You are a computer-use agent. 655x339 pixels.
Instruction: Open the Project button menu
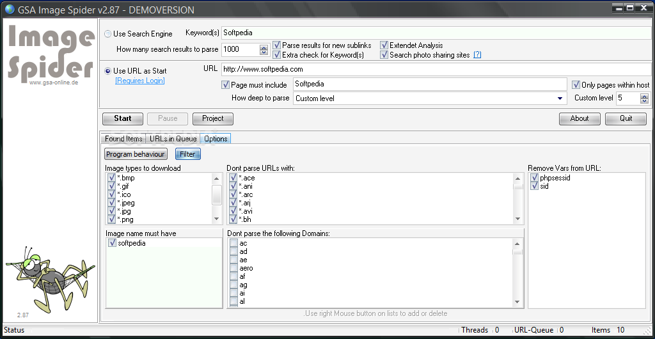click(213, 118)
